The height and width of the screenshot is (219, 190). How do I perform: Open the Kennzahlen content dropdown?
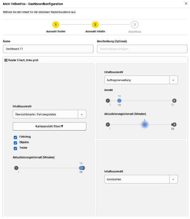pos(173,179)
